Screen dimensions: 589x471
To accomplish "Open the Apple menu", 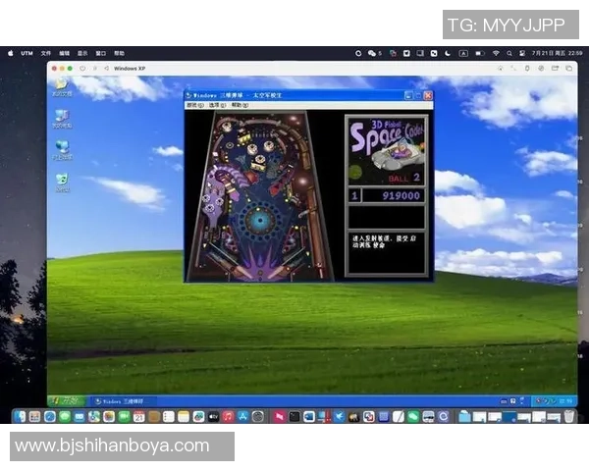I will [11, 53].
